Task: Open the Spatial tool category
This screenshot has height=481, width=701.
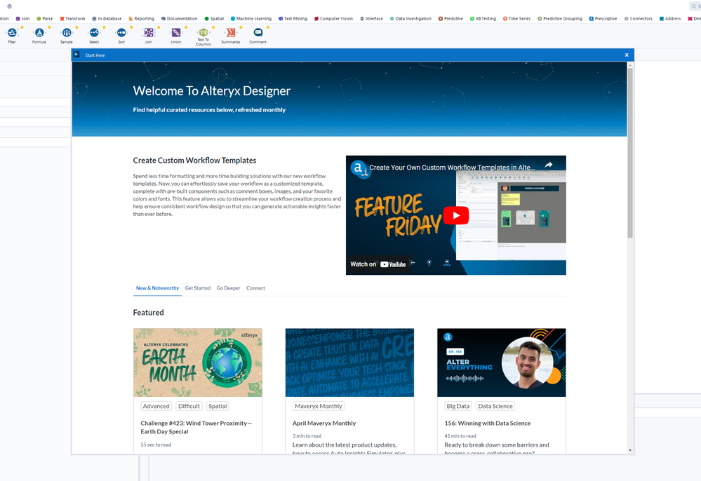Action: point(214,19)
